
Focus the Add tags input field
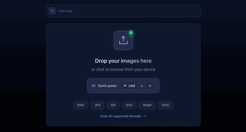pos(123,11)
